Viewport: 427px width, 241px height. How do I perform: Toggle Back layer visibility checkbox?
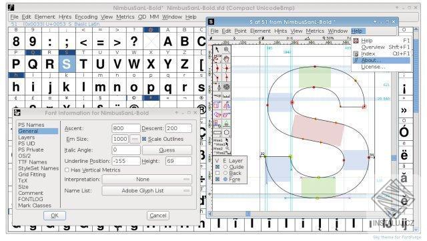click(218, 173)
